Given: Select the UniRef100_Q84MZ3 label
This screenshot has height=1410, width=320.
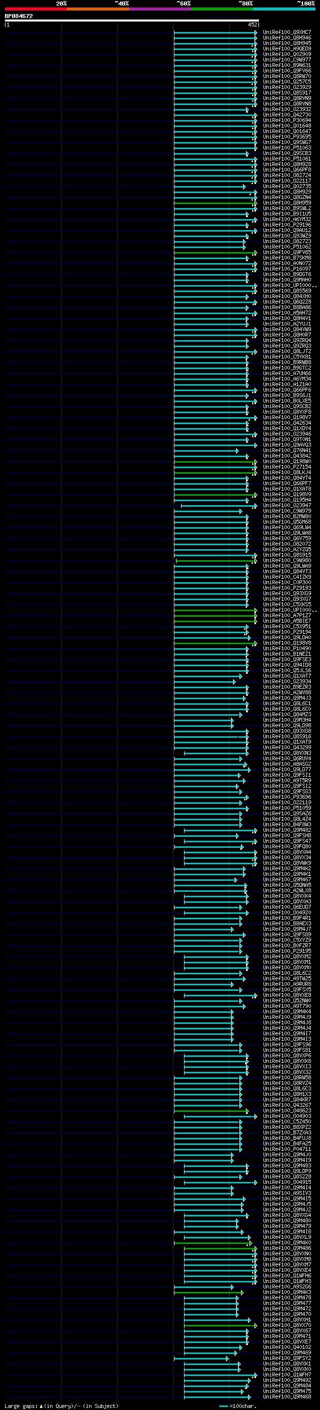Looking at the screenshot, I should pos(286,715).
